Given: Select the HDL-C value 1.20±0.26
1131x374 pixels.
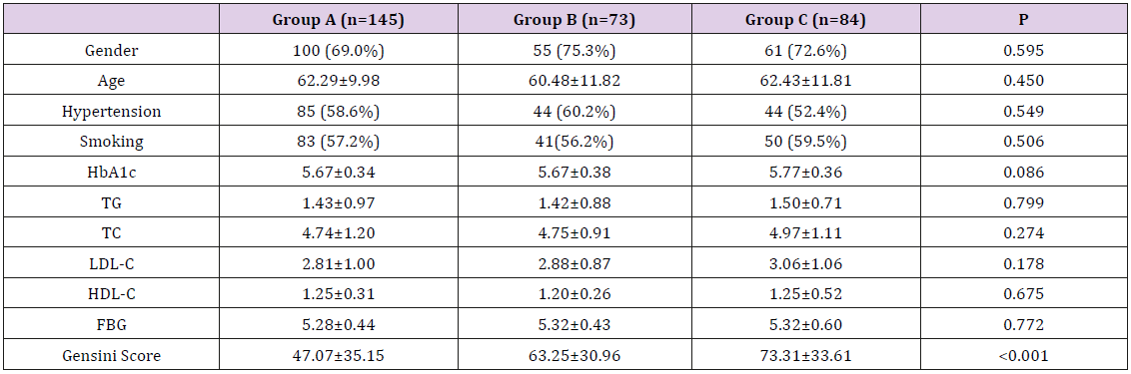Looking at the screenshot, I should (573, 295).
